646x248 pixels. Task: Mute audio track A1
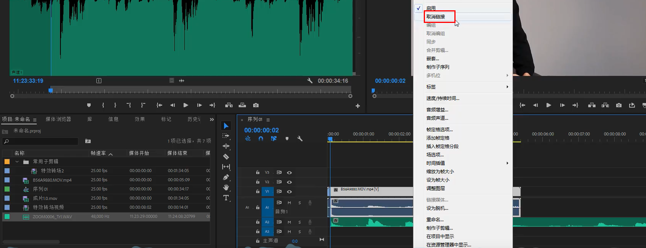[289, 203]
